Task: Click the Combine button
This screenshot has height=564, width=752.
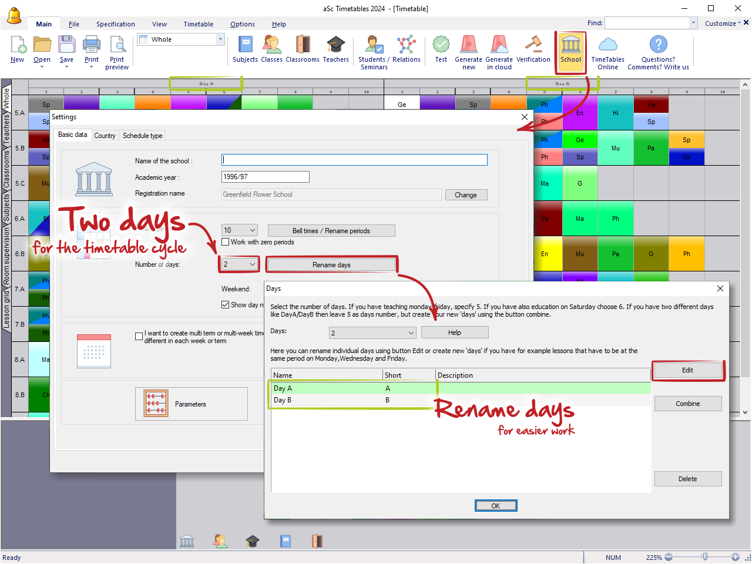Action: coord(688,404)
